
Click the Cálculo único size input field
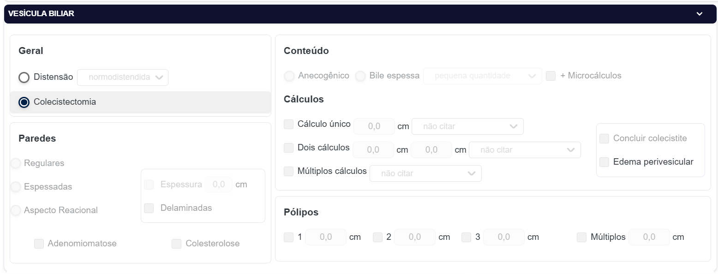[x=374, y=126]
